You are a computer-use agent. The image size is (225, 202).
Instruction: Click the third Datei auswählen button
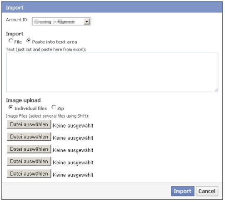click(x=29, y=149)
